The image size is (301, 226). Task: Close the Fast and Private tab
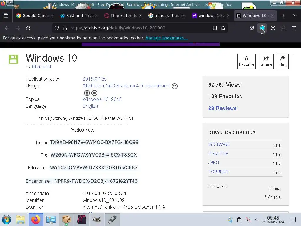96,16
